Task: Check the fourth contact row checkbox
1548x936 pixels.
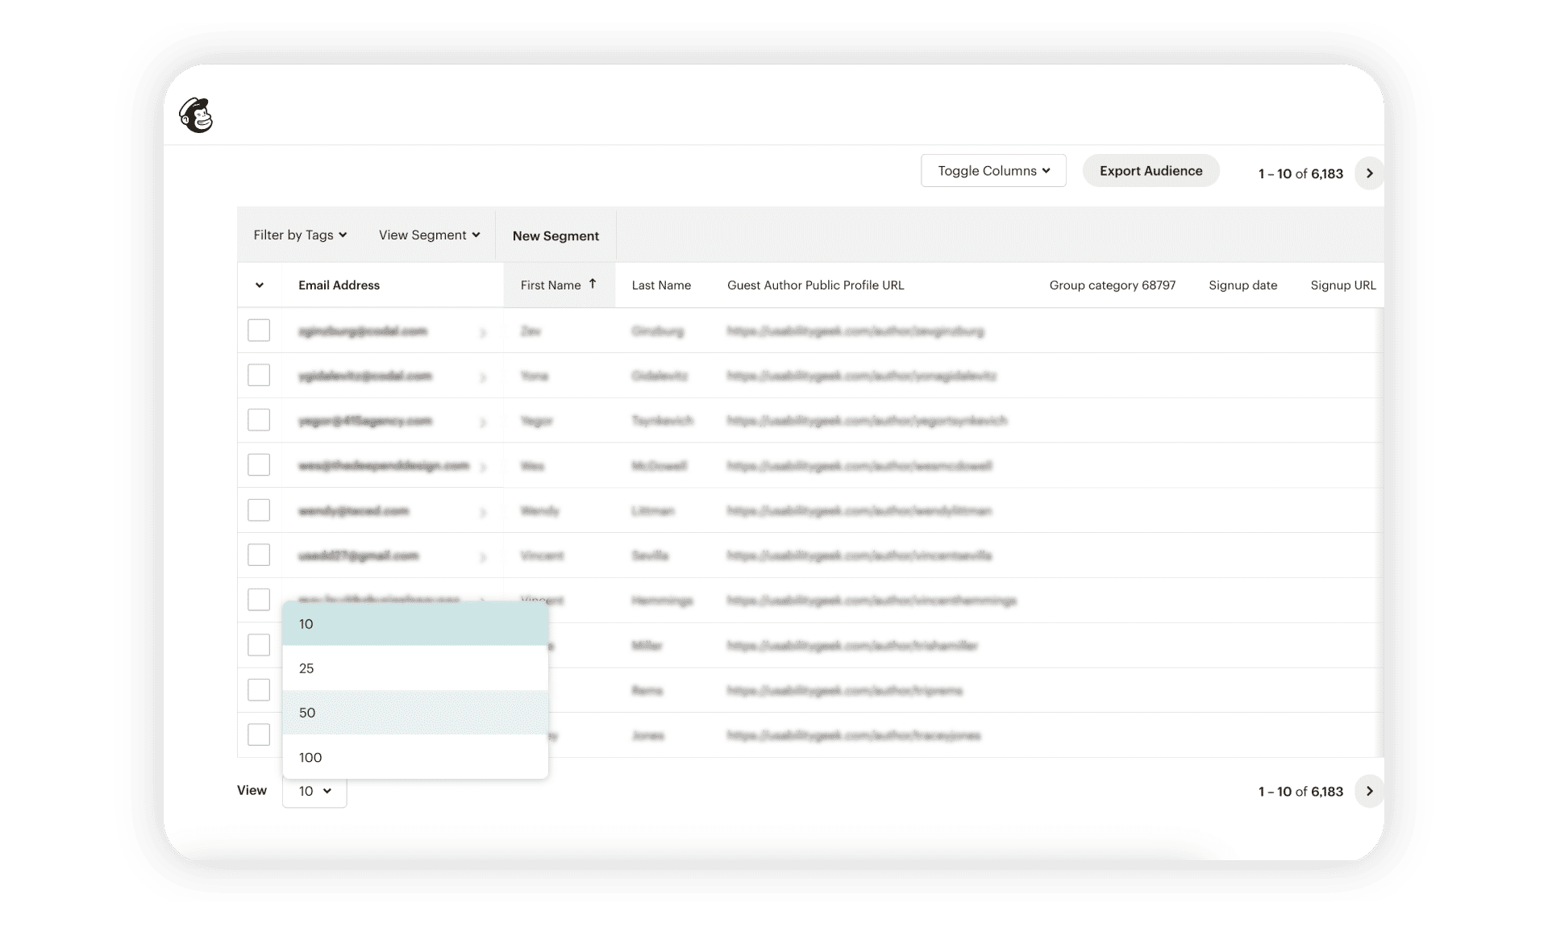Action: 259,465
